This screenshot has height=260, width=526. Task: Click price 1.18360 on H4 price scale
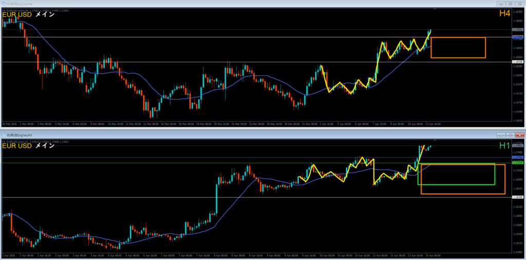point(518,12)
